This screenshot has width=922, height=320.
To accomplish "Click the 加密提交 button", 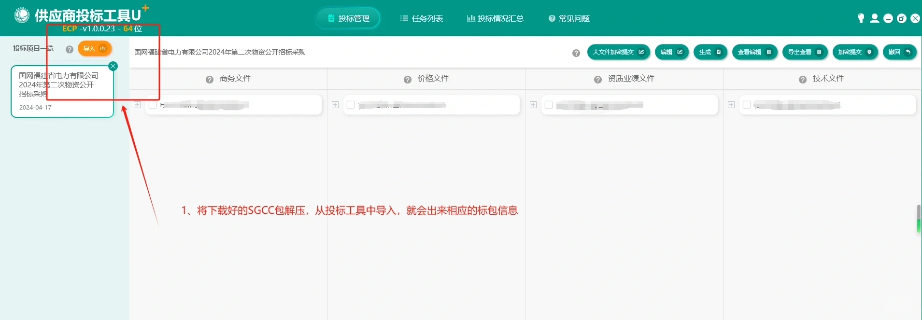I will [x=855, y=52].
